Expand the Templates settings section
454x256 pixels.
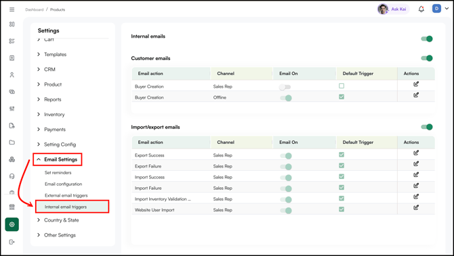click(52, 54)
